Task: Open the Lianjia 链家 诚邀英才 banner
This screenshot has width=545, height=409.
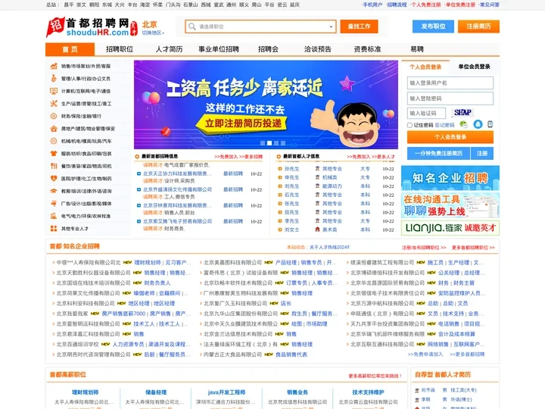Action: [x=450, y=228]
